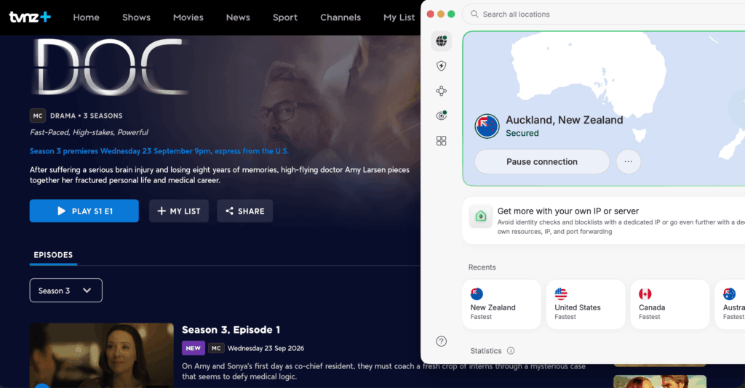Screen dimensions: 745x388
Task: Open the Season 3 Episode 1 thumbnail
Action: [x=102, y=356]
